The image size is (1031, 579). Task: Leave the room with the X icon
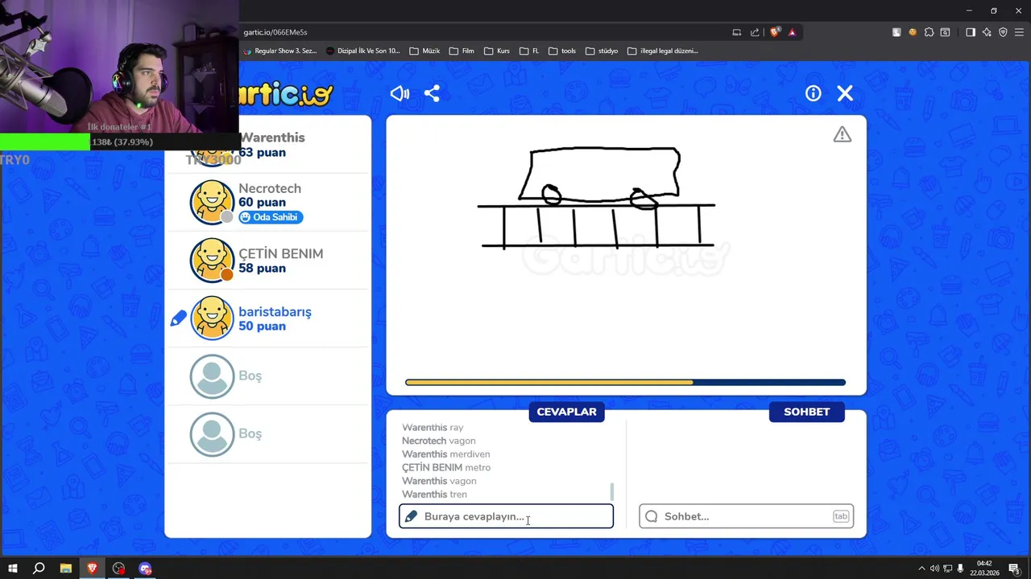click(845, 93)
